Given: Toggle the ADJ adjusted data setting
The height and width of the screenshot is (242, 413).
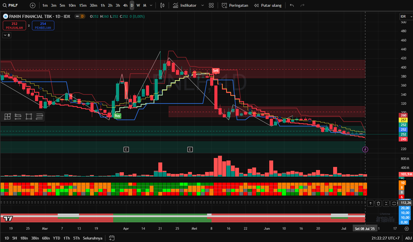Looking at the screenshot, I should [x=408, y=238].
